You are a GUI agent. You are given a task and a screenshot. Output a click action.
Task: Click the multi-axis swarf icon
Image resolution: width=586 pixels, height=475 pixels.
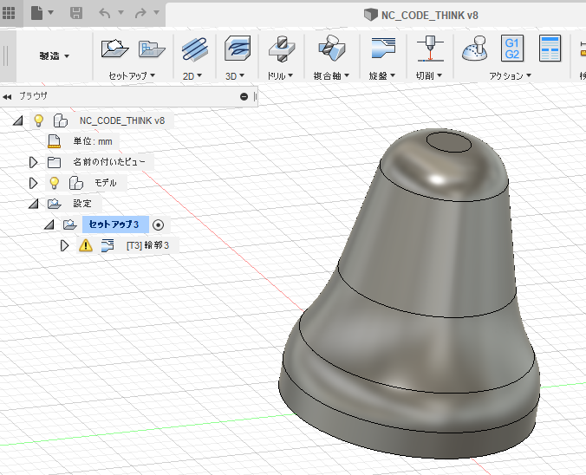(331, 48)
